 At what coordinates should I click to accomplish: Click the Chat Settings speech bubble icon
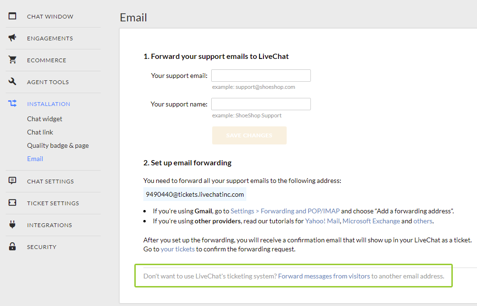coord(12,181)
